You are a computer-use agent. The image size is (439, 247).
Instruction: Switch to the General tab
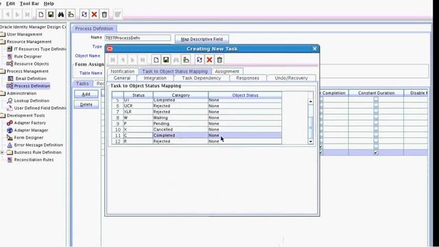click(x=122, y=78)
